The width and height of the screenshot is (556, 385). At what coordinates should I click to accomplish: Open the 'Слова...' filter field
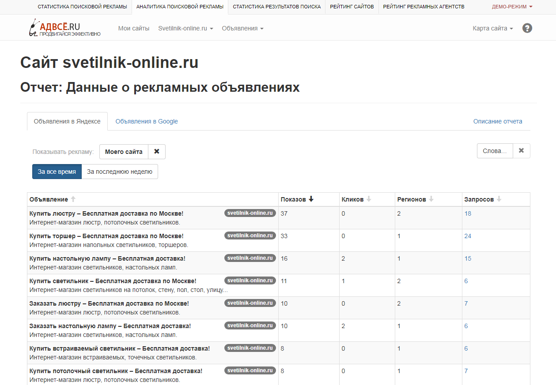495,151
